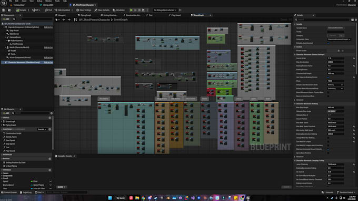The height and width of the screenshot is (201, 358).
Task: Toggle Can Walk Off Ledges checkbox
Action: tap(329, 141)
